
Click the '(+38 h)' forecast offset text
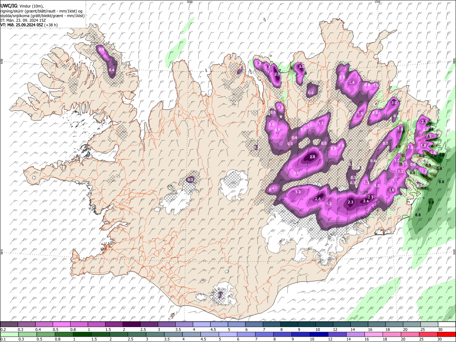(51, 25)
